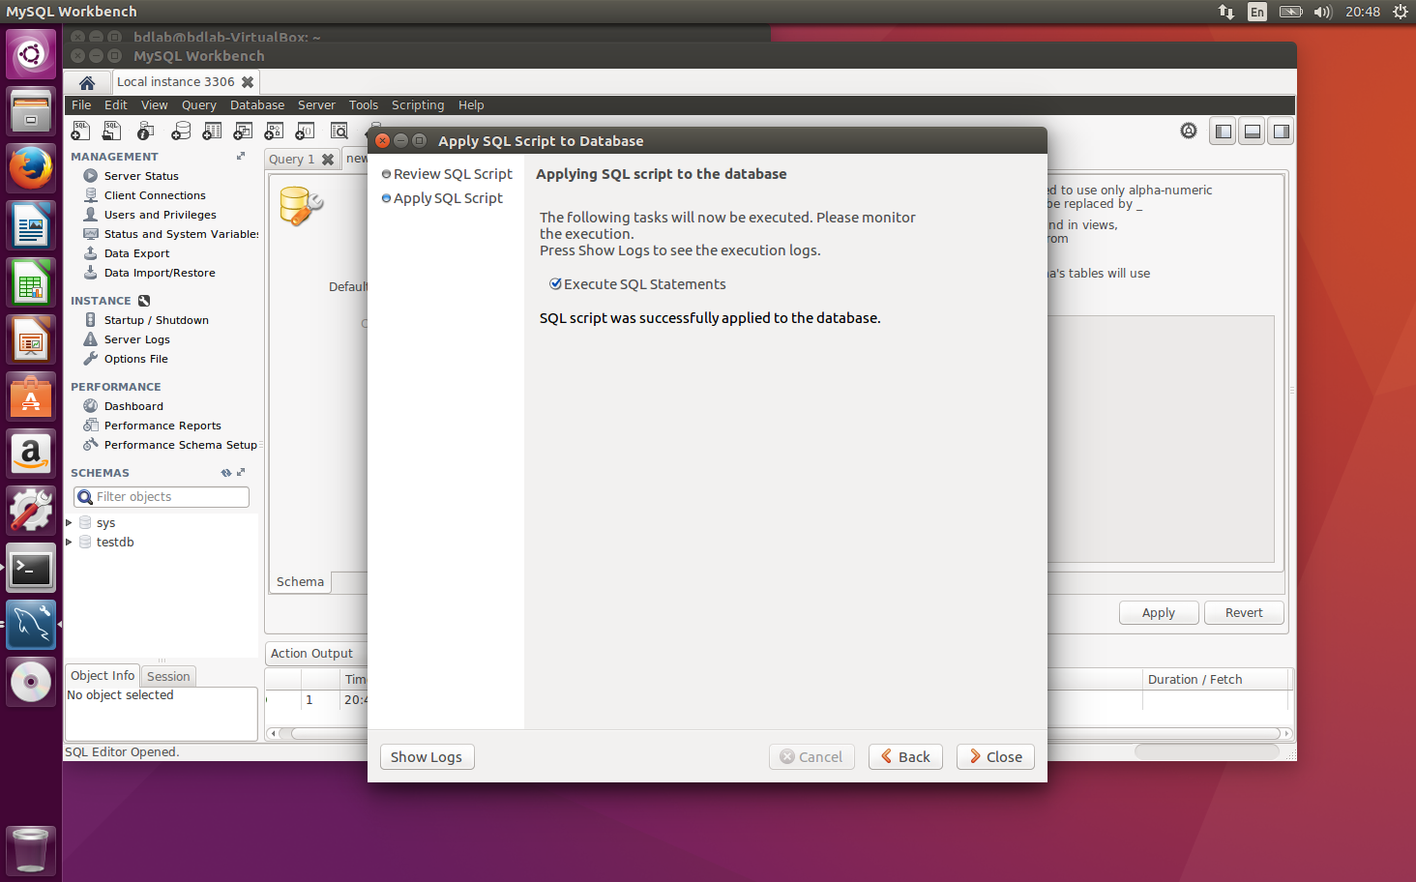Open Client Connections

pos(155,195)
